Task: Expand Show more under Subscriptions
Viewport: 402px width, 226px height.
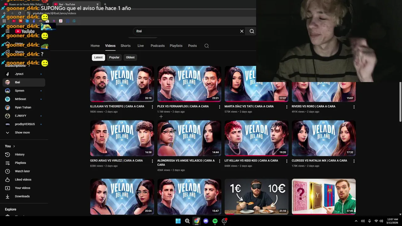Action: pyautogui.click(x=24, y=132)
